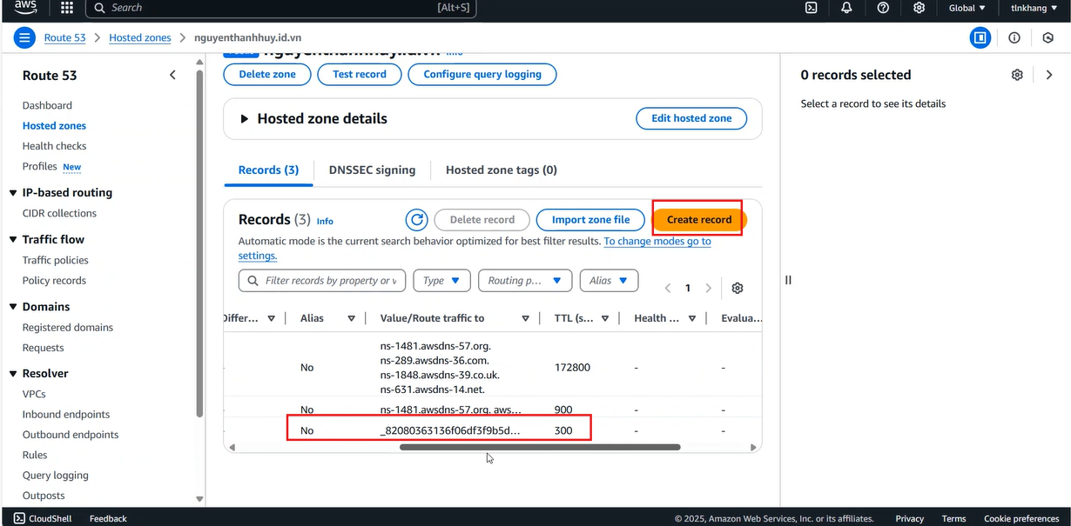Click the Delete zone button
The image size is (1071, 526).
coord(267,74)
